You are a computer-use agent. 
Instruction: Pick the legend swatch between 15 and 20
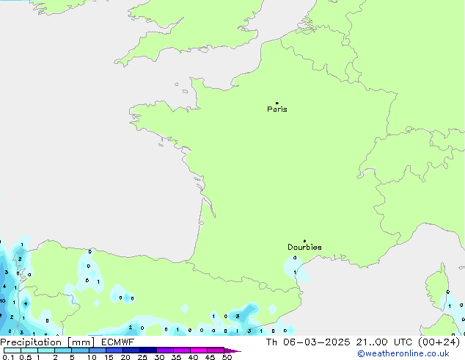(x=114, y=350)
